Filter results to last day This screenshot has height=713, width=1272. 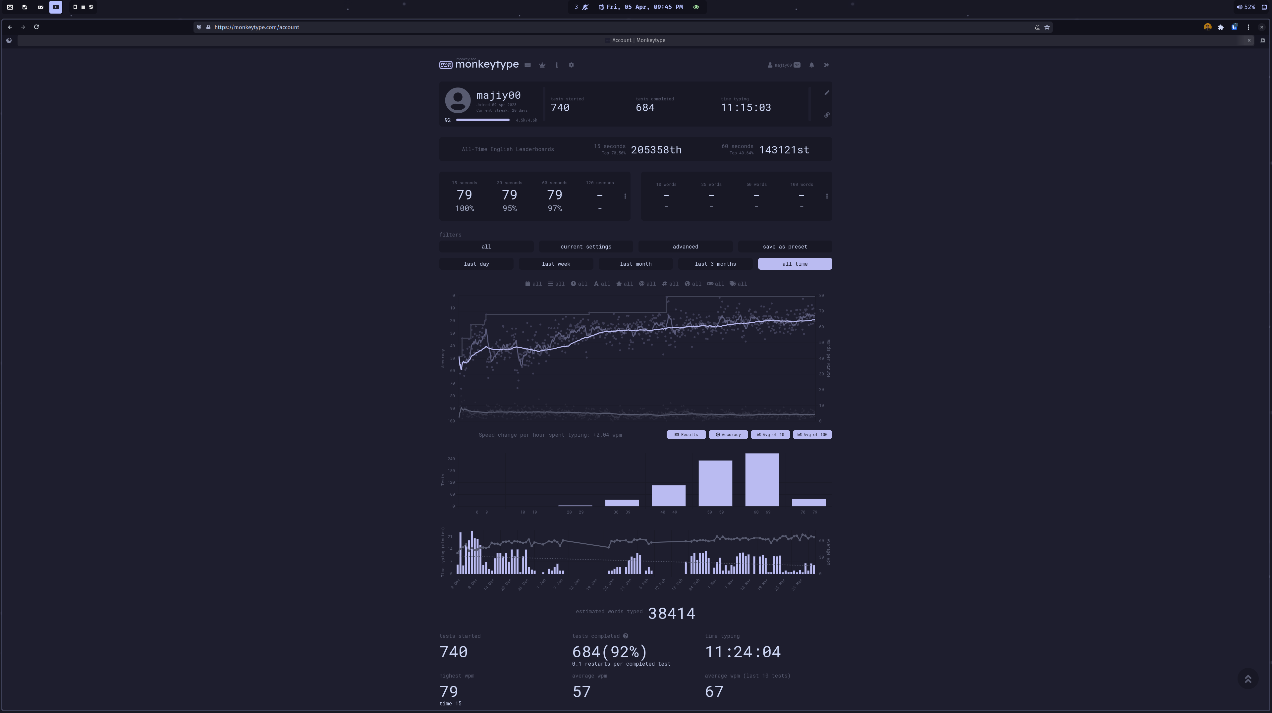click(476, 264)
